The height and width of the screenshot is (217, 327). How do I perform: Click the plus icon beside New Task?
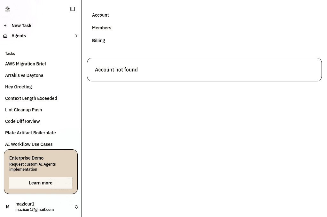pyautogui.click(x=5, y=26)
